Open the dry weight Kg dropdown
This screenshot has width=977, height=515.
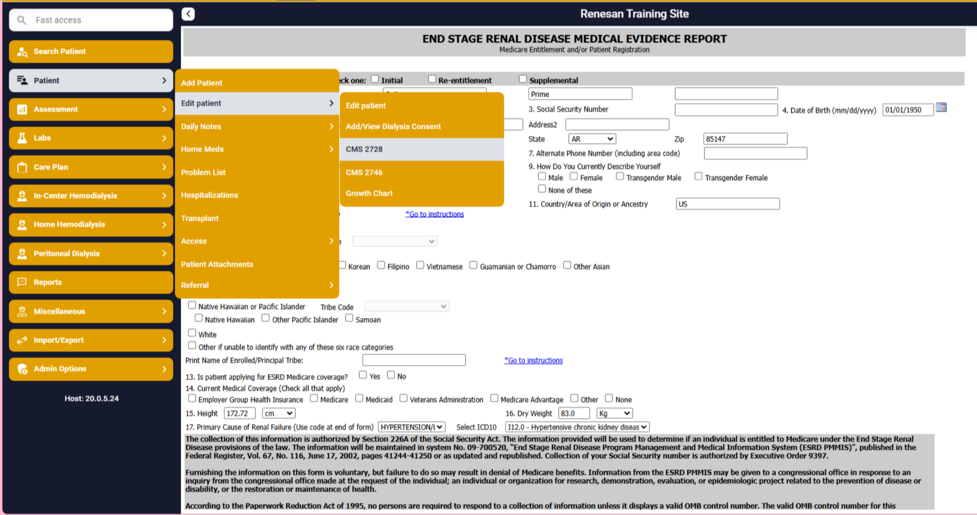pos(615,413)
